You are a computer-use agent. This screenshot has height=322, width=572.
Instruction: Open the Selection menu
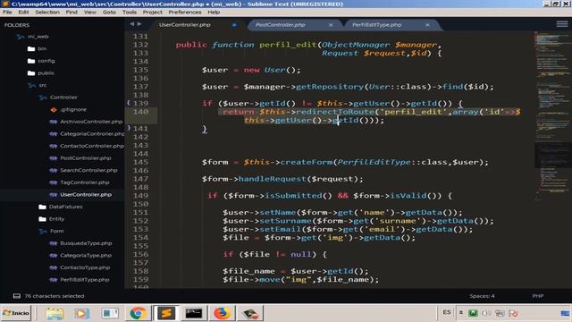pyautogui.click(x=47, y=12)
